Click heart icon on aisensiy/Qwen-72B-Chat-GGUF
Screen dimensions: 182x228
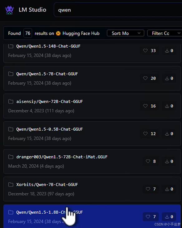click(145, 106)
